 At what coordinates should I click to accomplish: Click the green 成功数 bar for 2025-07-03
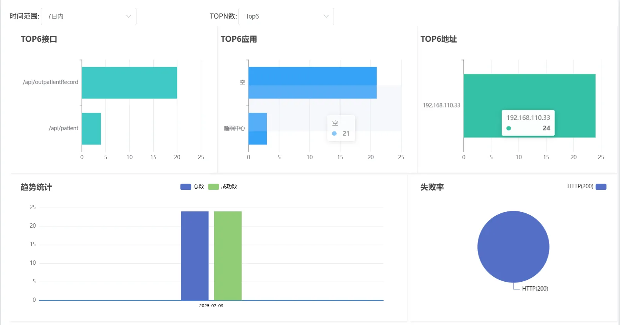(228, 256)
